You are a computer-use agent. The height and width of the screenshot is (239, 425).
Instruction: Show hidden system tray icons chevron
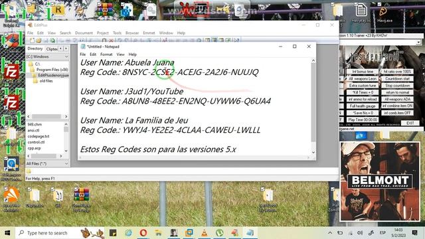(330, 233)
